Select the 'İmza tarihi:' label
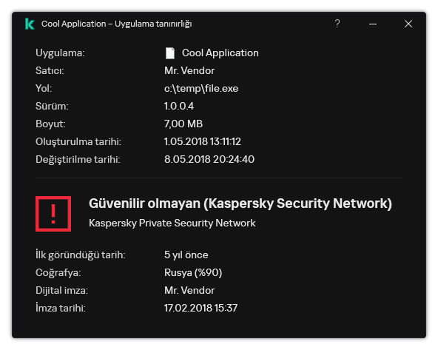The height and width of the screenshot is (350, 438). [61, 308]
